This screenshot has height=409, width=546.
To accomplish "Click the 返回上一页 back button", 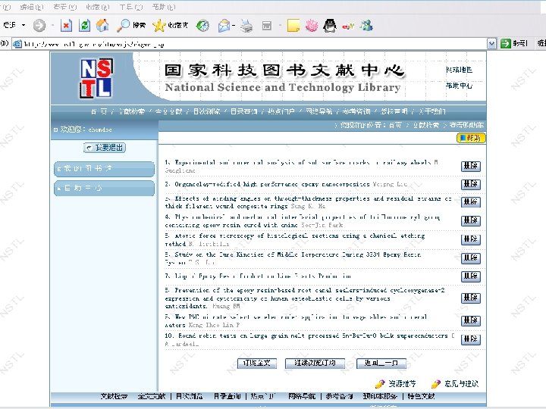I will (381, 363).
